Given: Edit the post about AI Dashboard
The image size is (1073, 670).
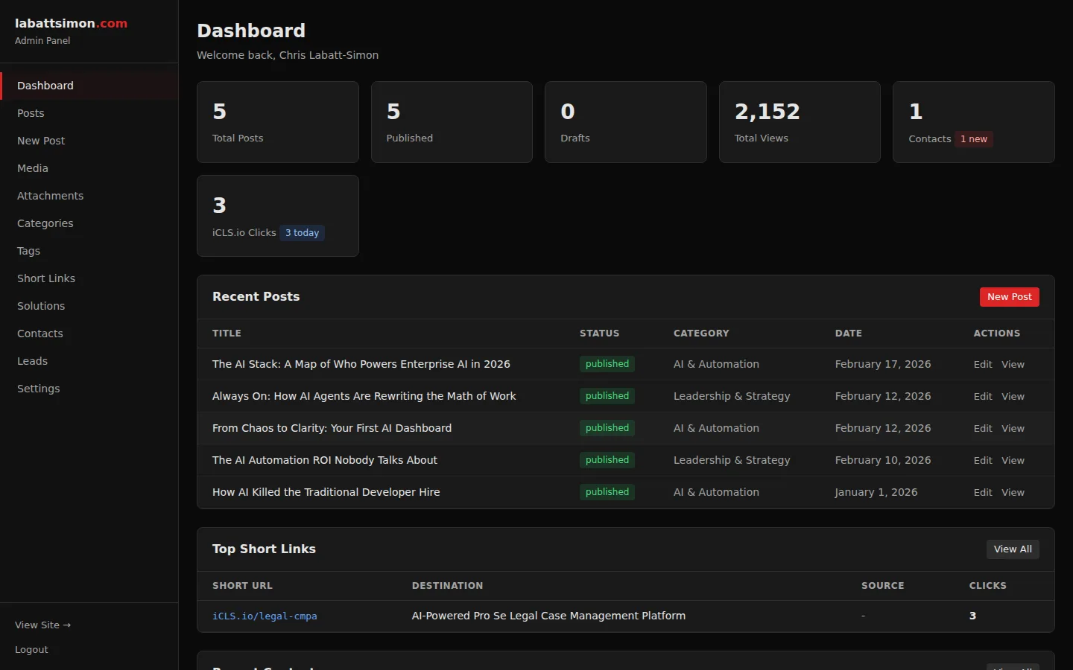Looking at the screenshot, I should [983, 428].
